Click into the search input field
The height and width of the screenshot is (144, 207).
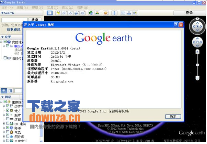(x=14, y=20)
